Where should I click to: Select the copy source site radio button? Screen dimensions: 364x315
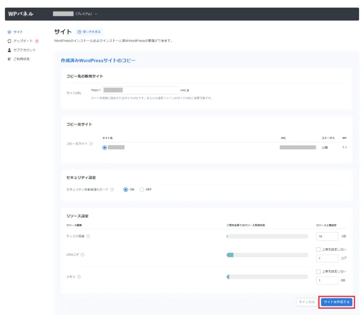click(x=105, y=148)
